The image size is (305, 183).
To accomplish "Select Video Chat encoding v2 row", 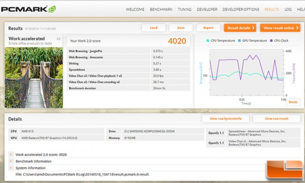I will coord(128,82).
